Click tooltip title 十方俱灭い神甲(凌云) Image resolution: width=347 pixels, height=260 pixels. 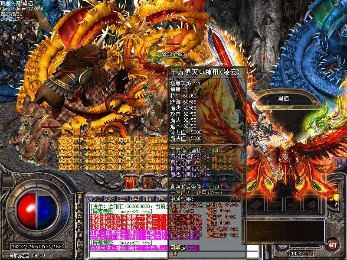205,72
